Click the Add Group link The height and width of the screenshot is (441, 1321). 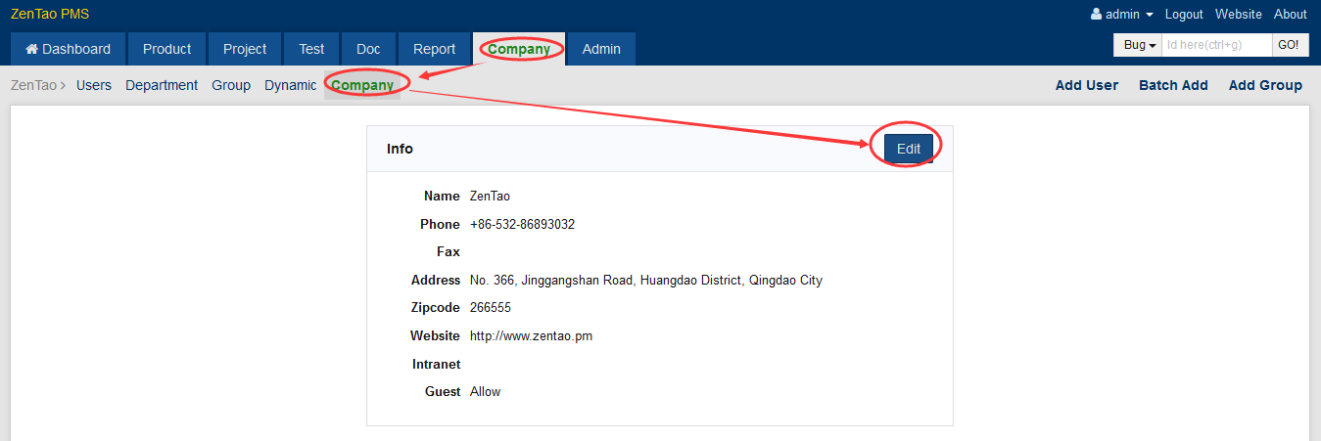(1265, 85)
